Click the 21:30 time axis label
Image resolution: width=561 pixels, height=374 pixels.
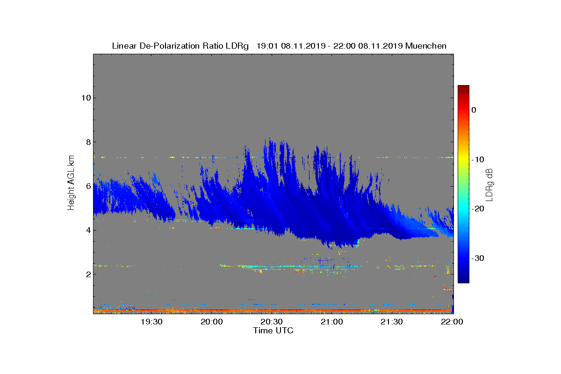[x=392, y=322]
